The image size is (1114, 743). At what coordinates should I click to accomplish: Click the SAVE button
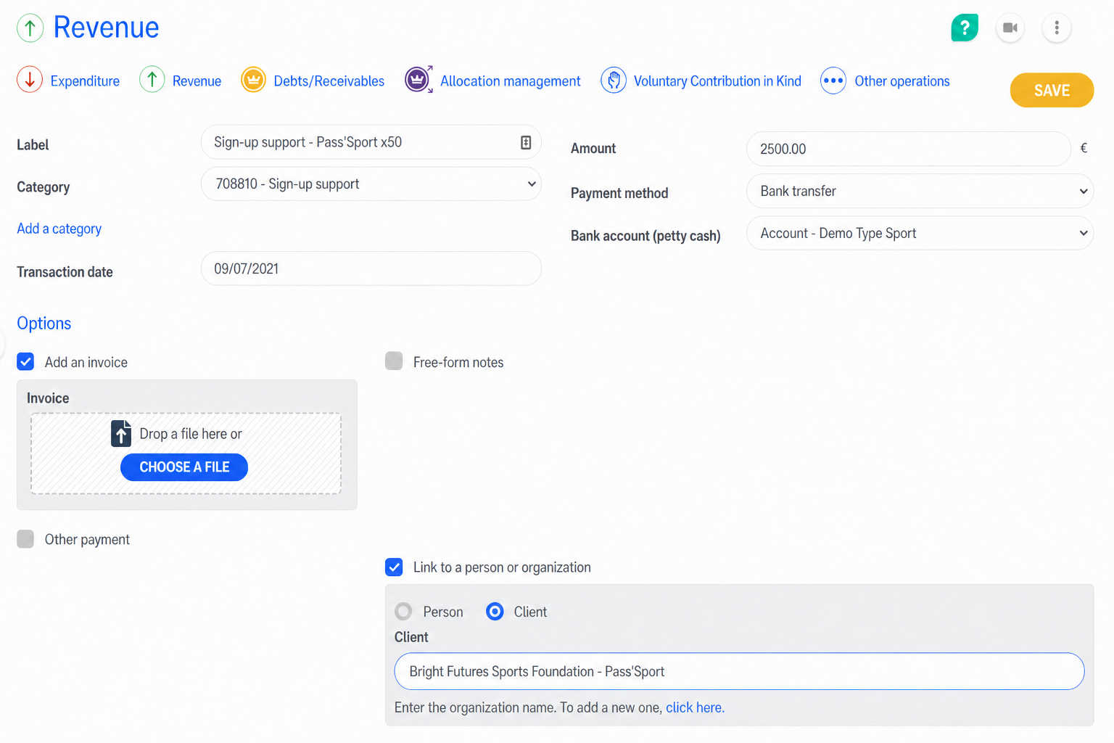[1052, 90]
